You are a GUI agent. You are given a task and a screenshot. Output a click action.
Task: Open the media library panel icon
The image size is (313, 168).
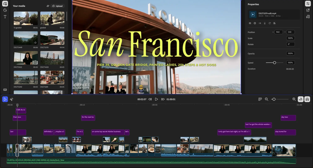5,3
